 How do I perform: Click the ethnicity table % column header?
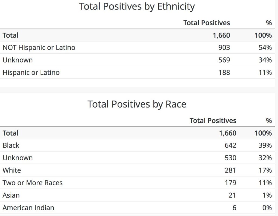click(269, 23)
